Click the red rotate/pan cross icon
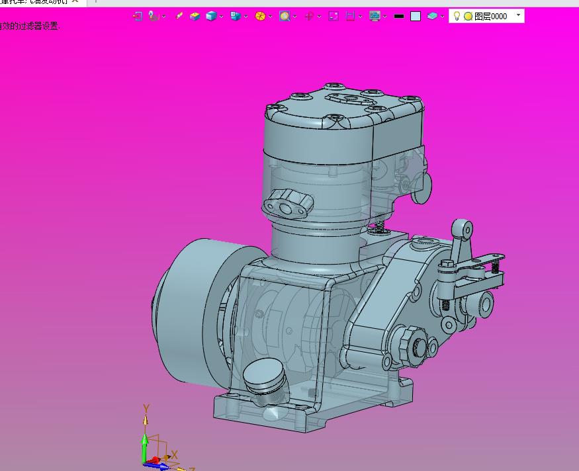 [x=310, y=17]
